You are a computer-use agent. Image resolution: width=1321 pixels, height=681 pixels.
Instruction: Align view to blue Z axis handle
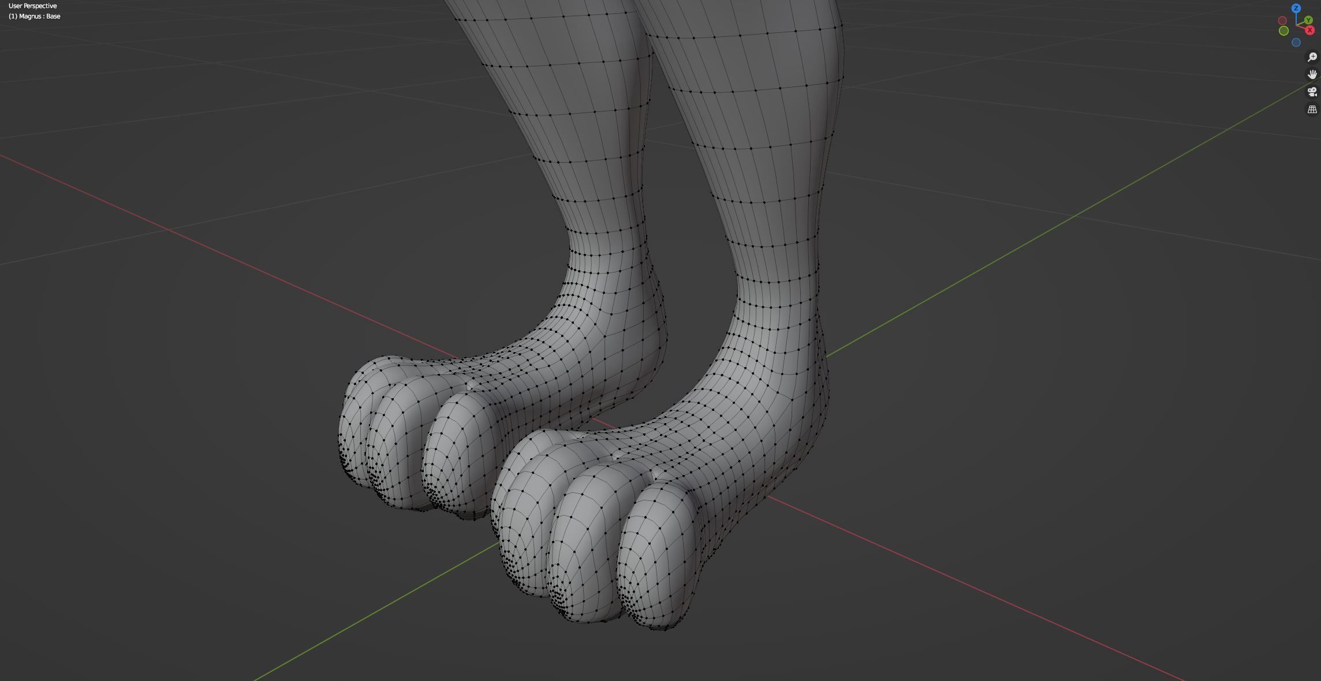(1296, 8)
